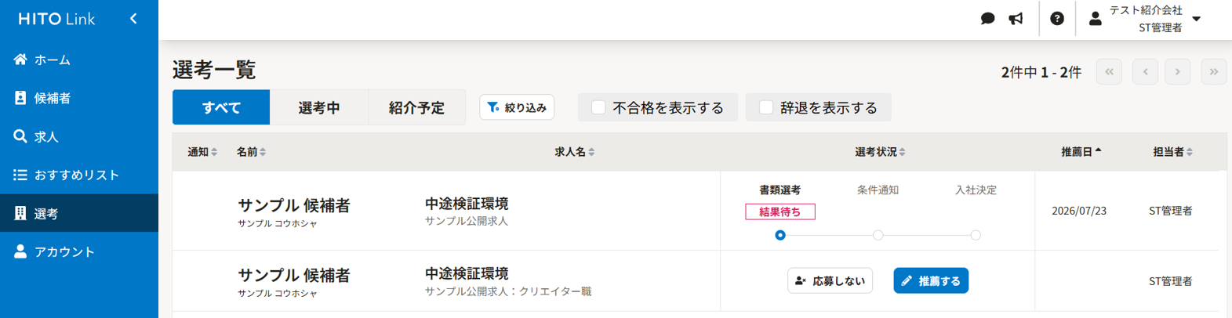Click the 応募しない button
Viewport: 1232px width, 318px height.
click(830, 280)
